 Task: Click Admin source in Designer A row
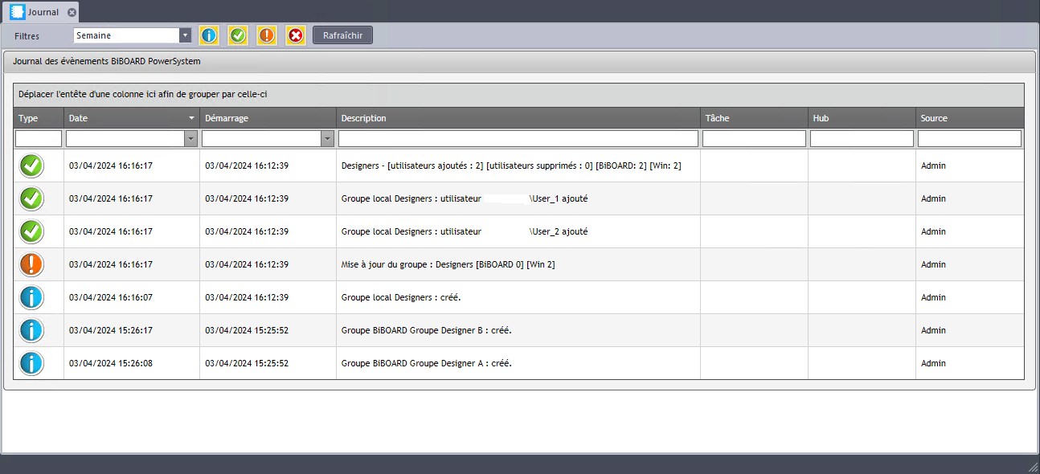click(x=933, y=363)
